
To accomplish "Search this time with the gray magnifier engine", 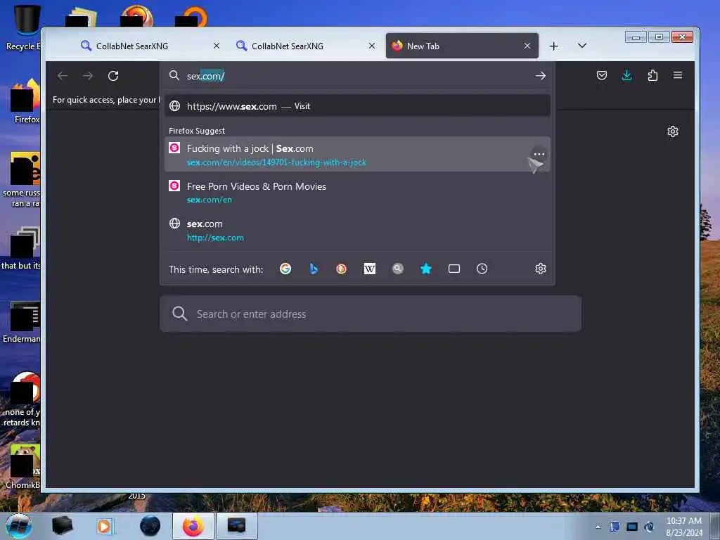I will (398, 269).
